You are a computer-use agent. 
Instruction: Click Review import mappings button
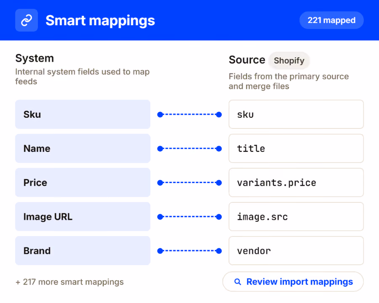click(x=293, y=282)
